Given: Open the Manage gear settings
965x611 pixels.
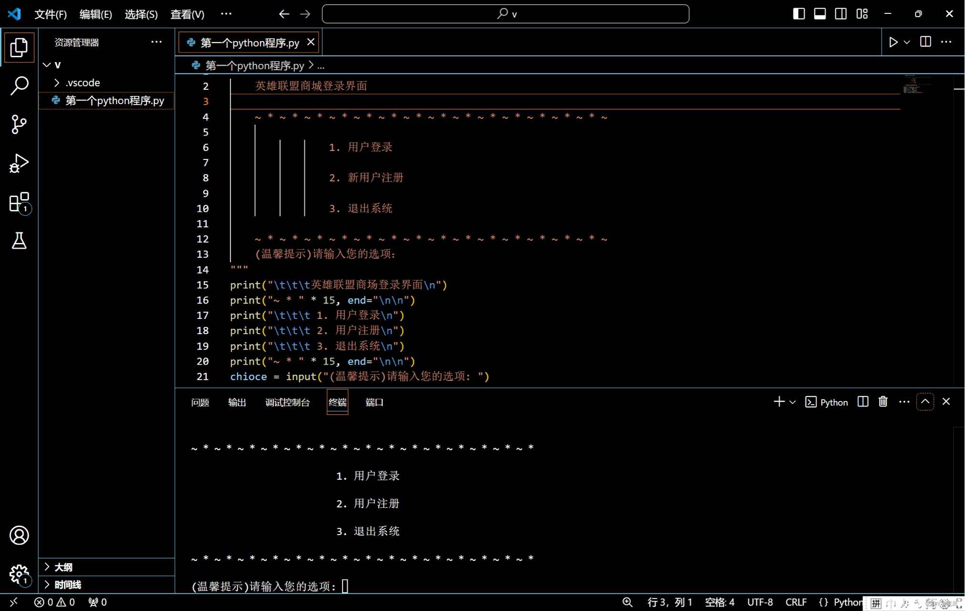Looking at the screenshot, I should tap(19, 574).
